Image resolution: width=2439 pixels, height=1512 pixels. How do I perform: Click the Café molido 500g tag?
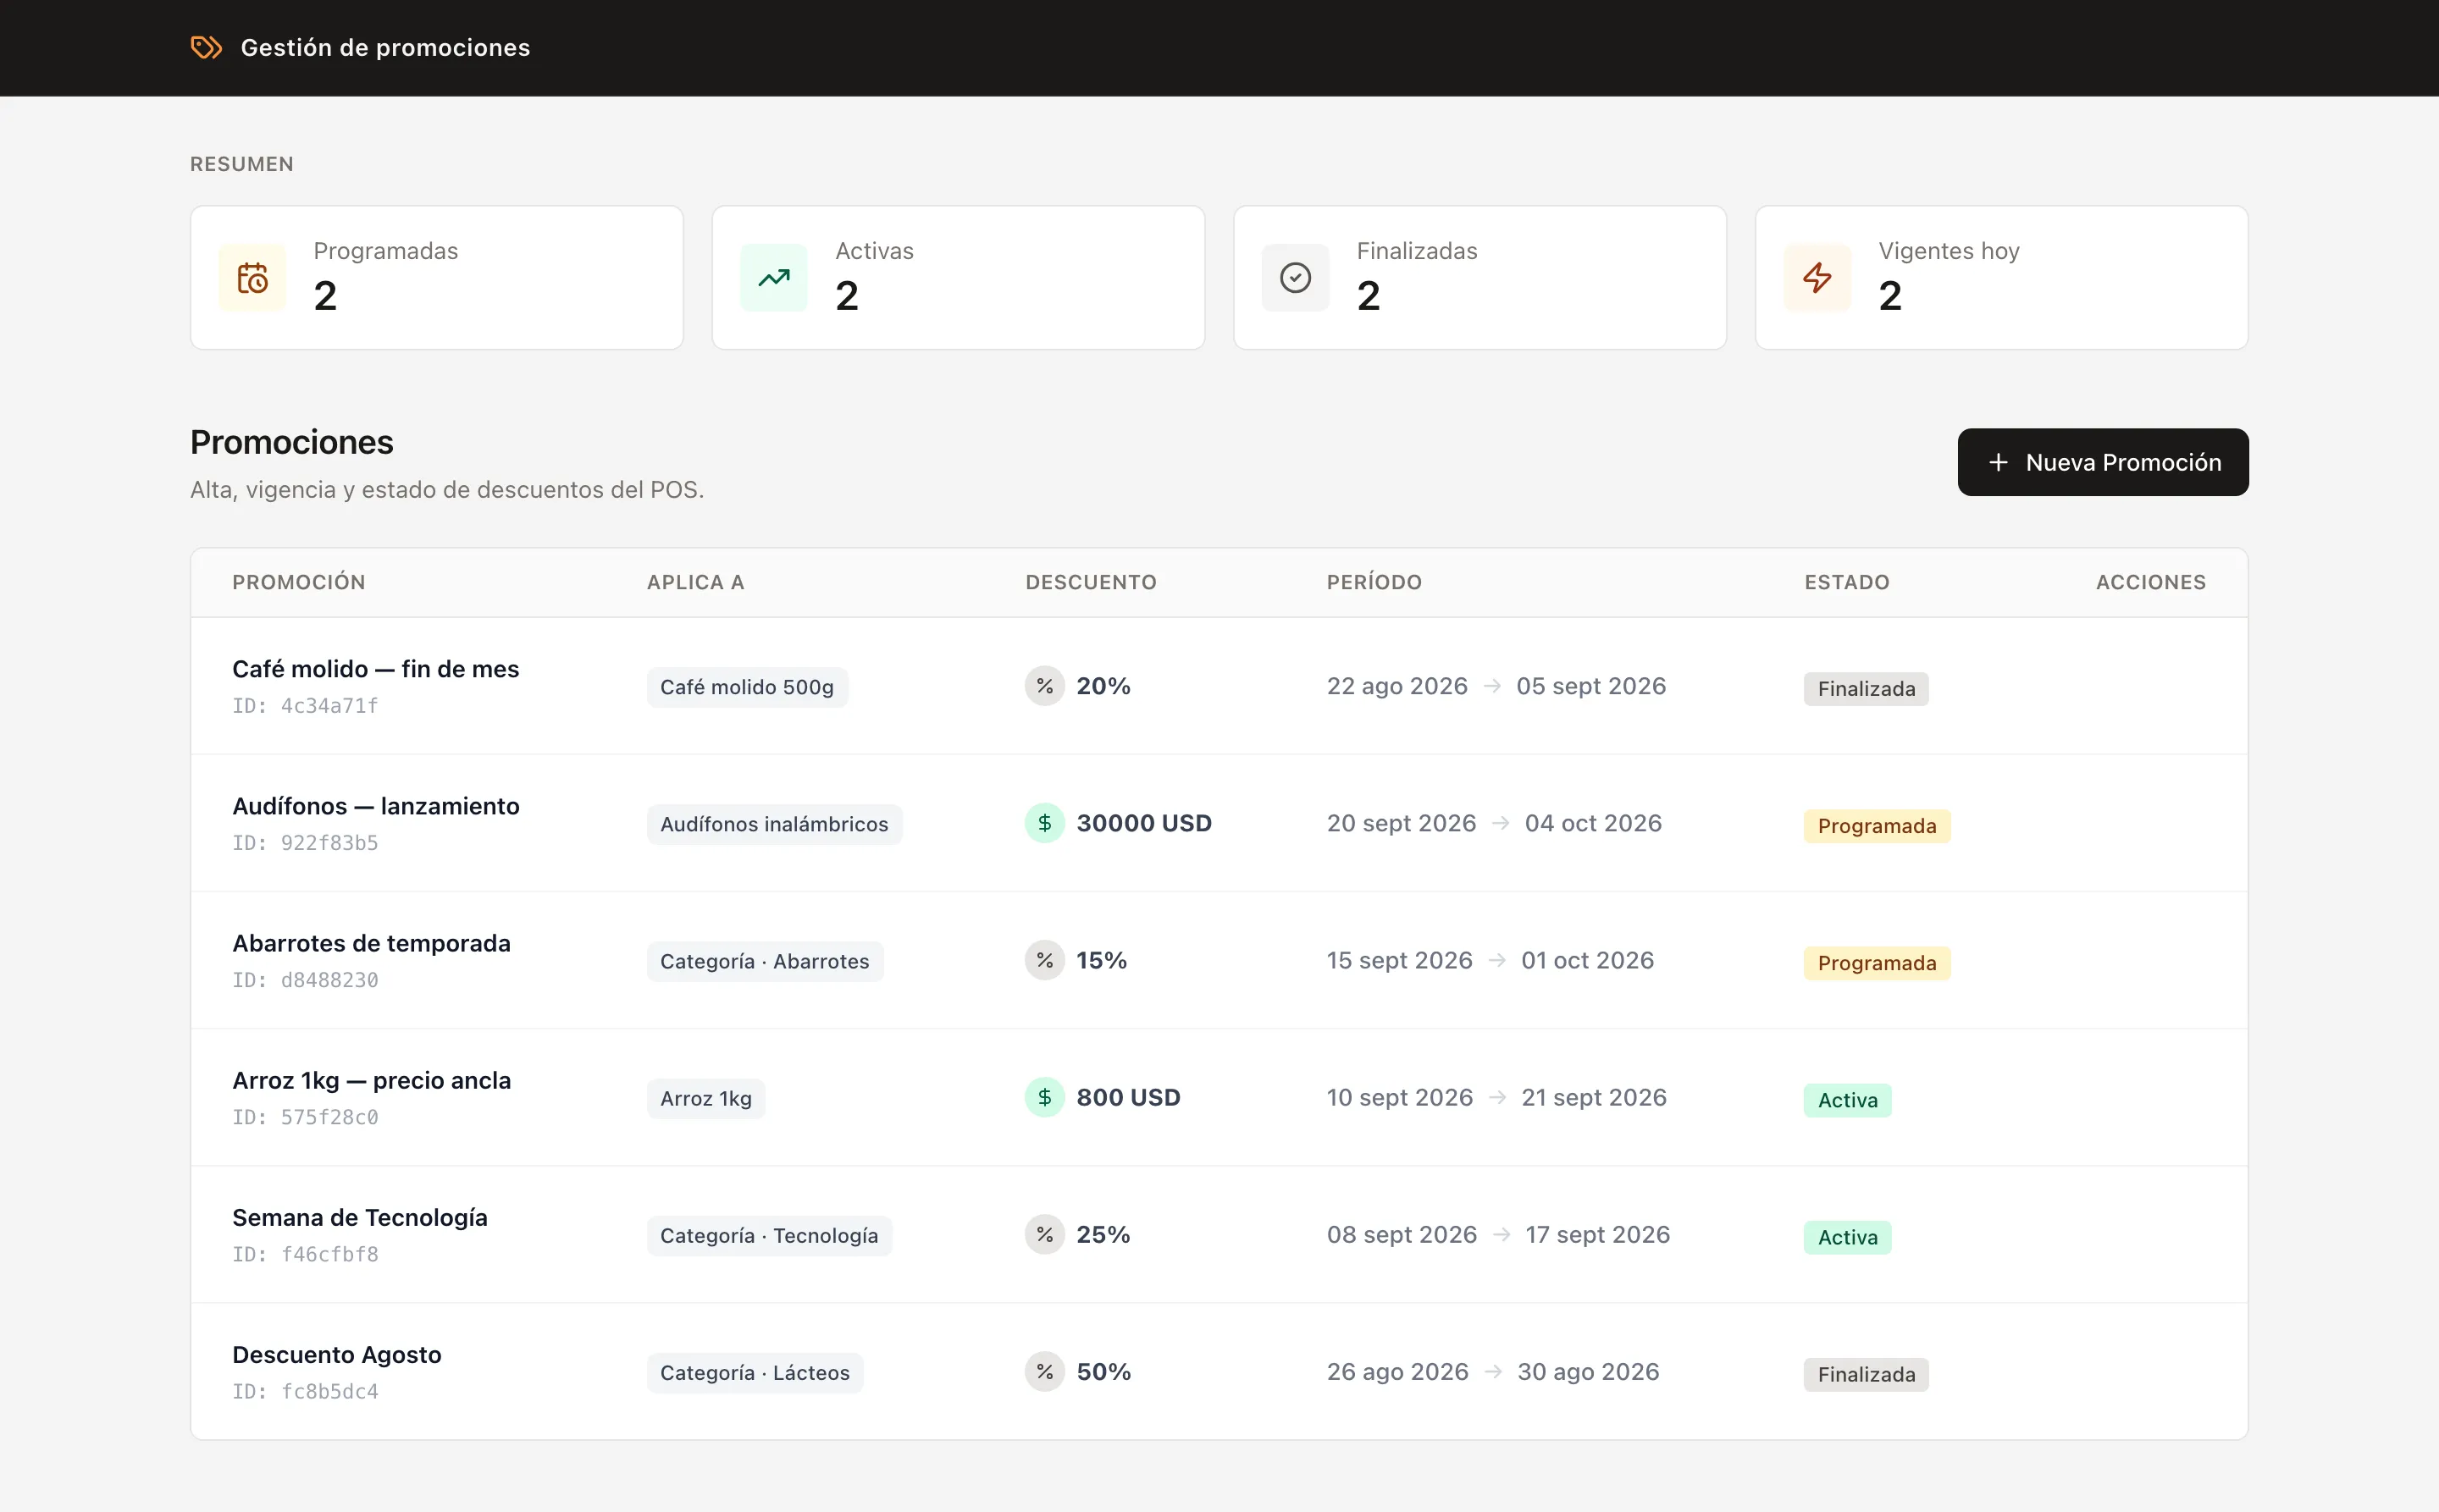747,687
